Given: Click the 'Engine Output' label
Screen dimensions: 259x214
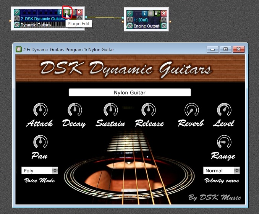Looking at the screenshot, I should pos(147,26).
